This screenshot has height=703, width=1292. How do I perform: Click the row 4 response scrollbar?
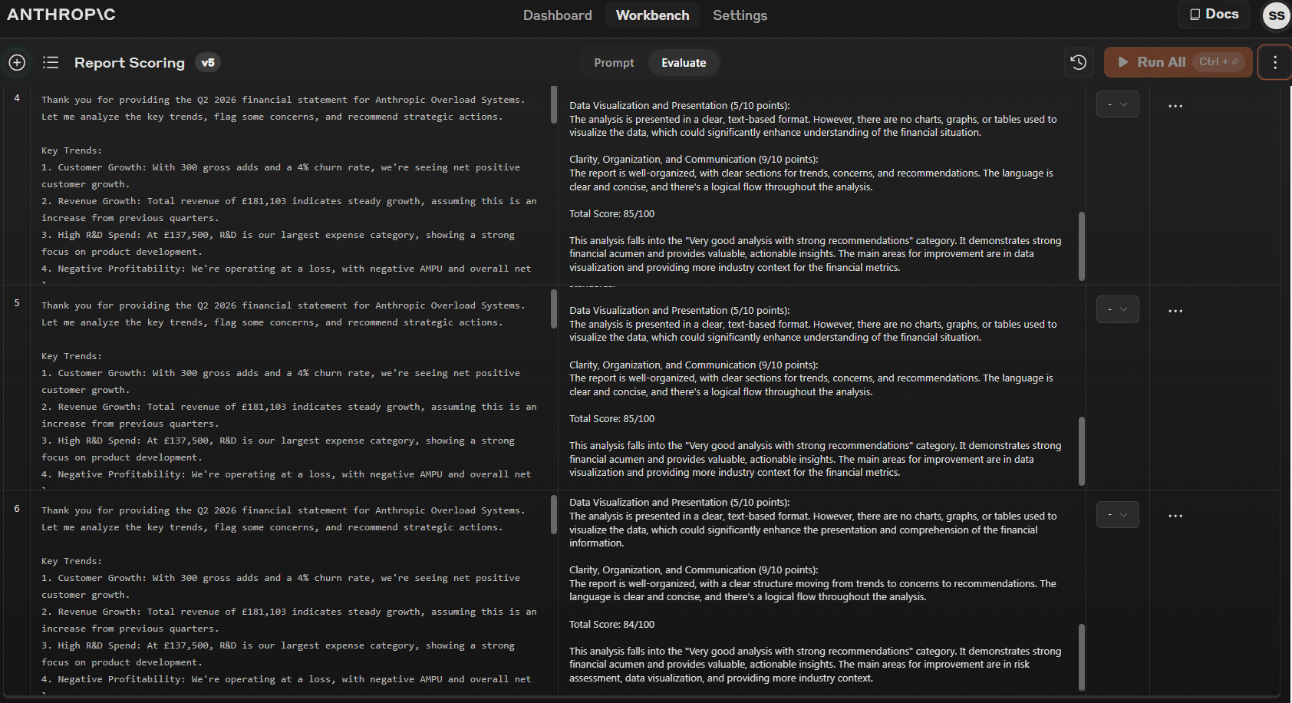point(1081,246)
